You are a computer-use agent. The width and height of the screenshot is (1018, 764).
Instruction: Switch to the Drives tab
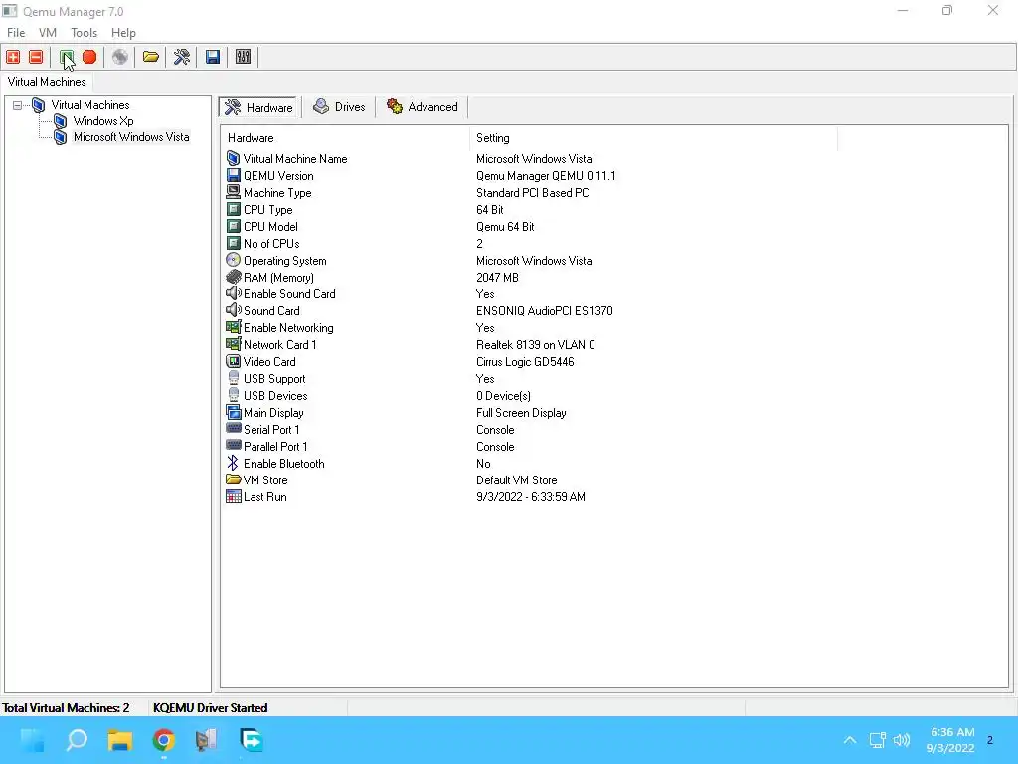click(x=339, y=107)
